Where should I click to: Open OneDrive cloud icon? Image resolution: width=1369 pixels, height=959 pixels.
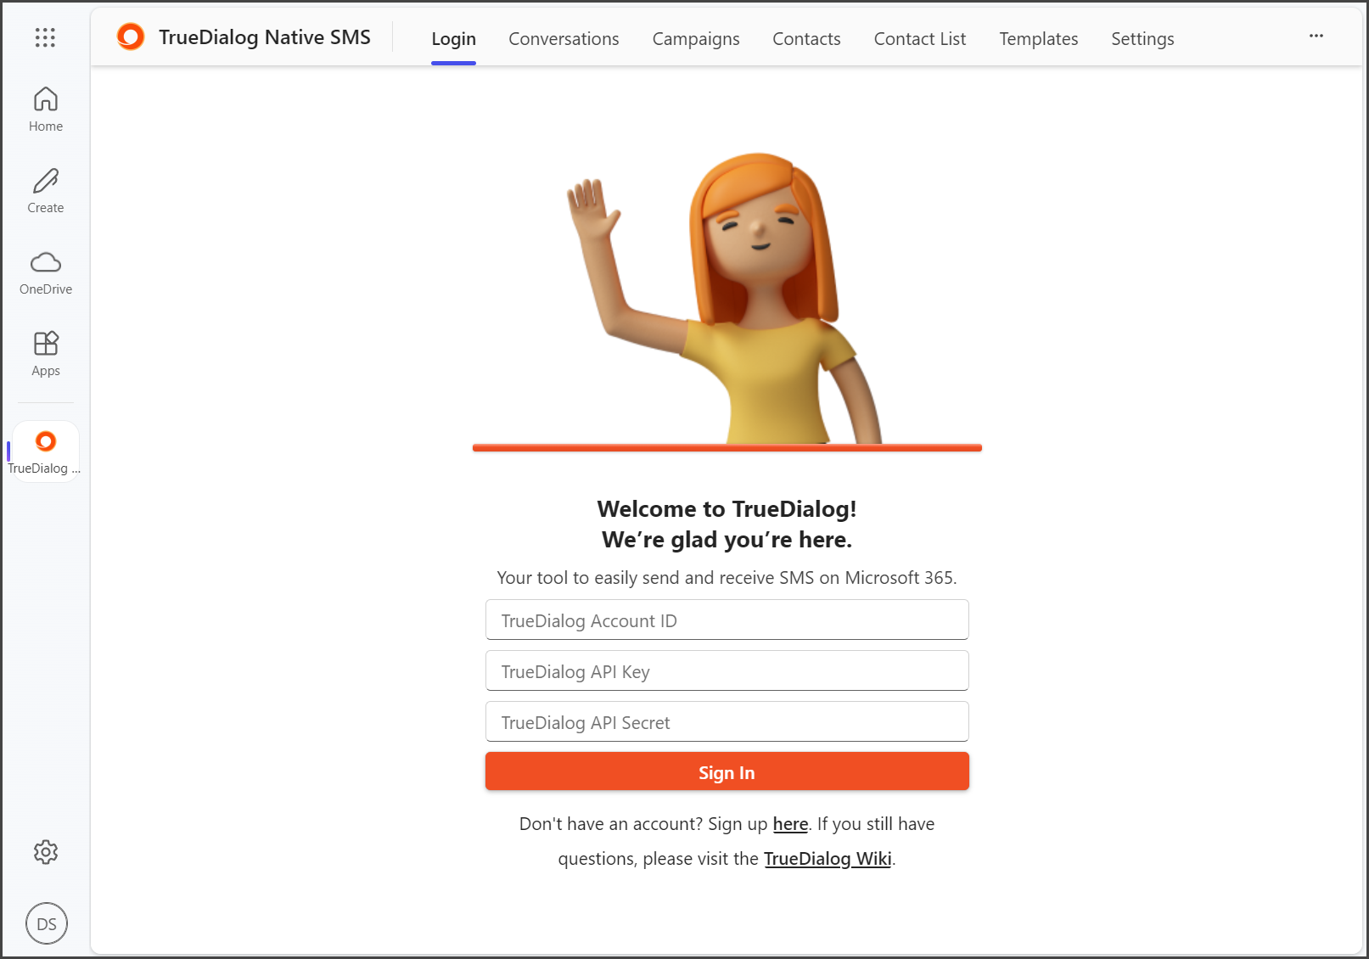[46, 272]
